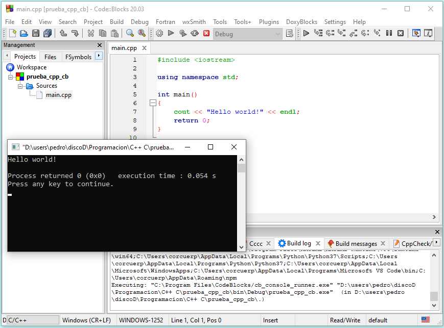Click the WINDOWS-1252 encoding status field
Viewport: 444px width, 328px height.
tap(141, 320)
